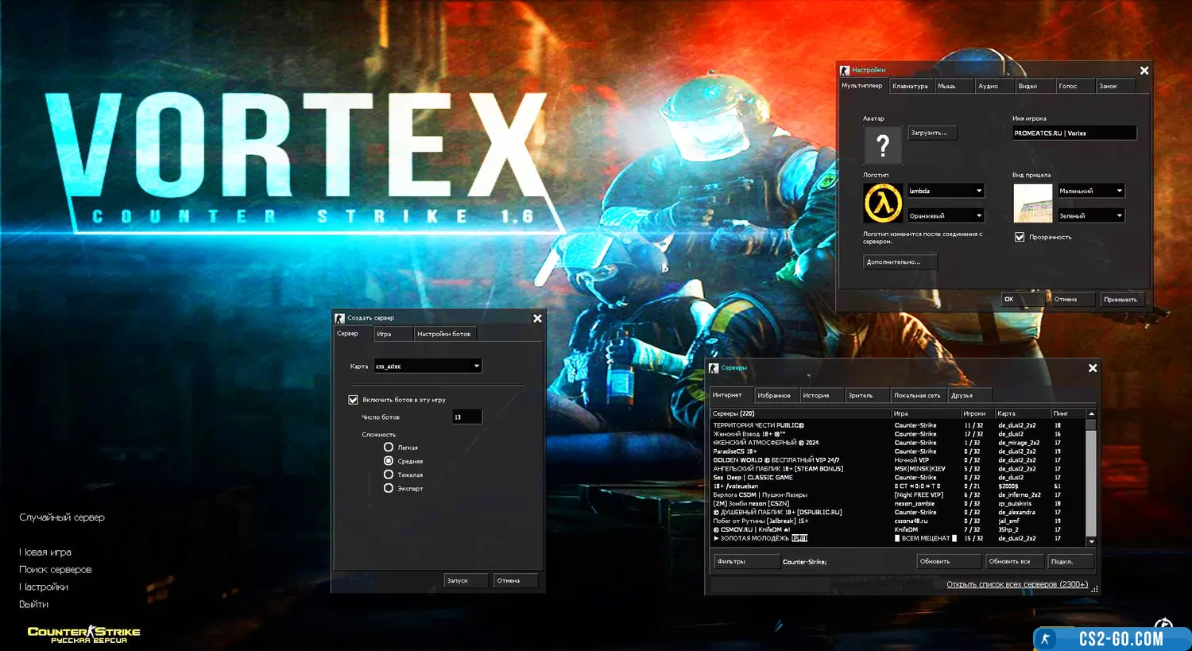This screenshot has height=651, width=1192.
Task: Click the crosshair preview swatch
Action: click(1032, 203)
